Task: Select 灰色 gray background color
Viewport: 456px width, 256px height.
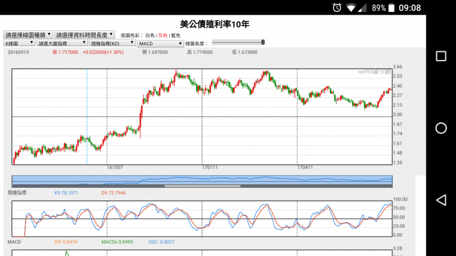Action: tap(163, 35)
